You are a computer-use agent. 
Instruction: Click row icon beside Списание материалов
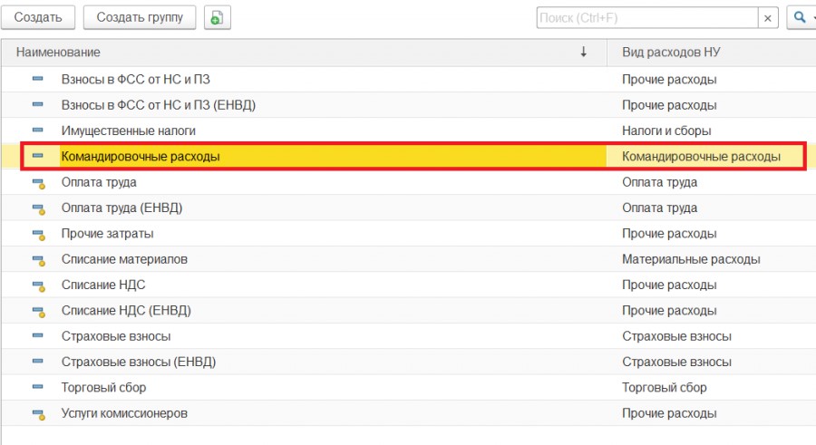[x=38, y=260]
